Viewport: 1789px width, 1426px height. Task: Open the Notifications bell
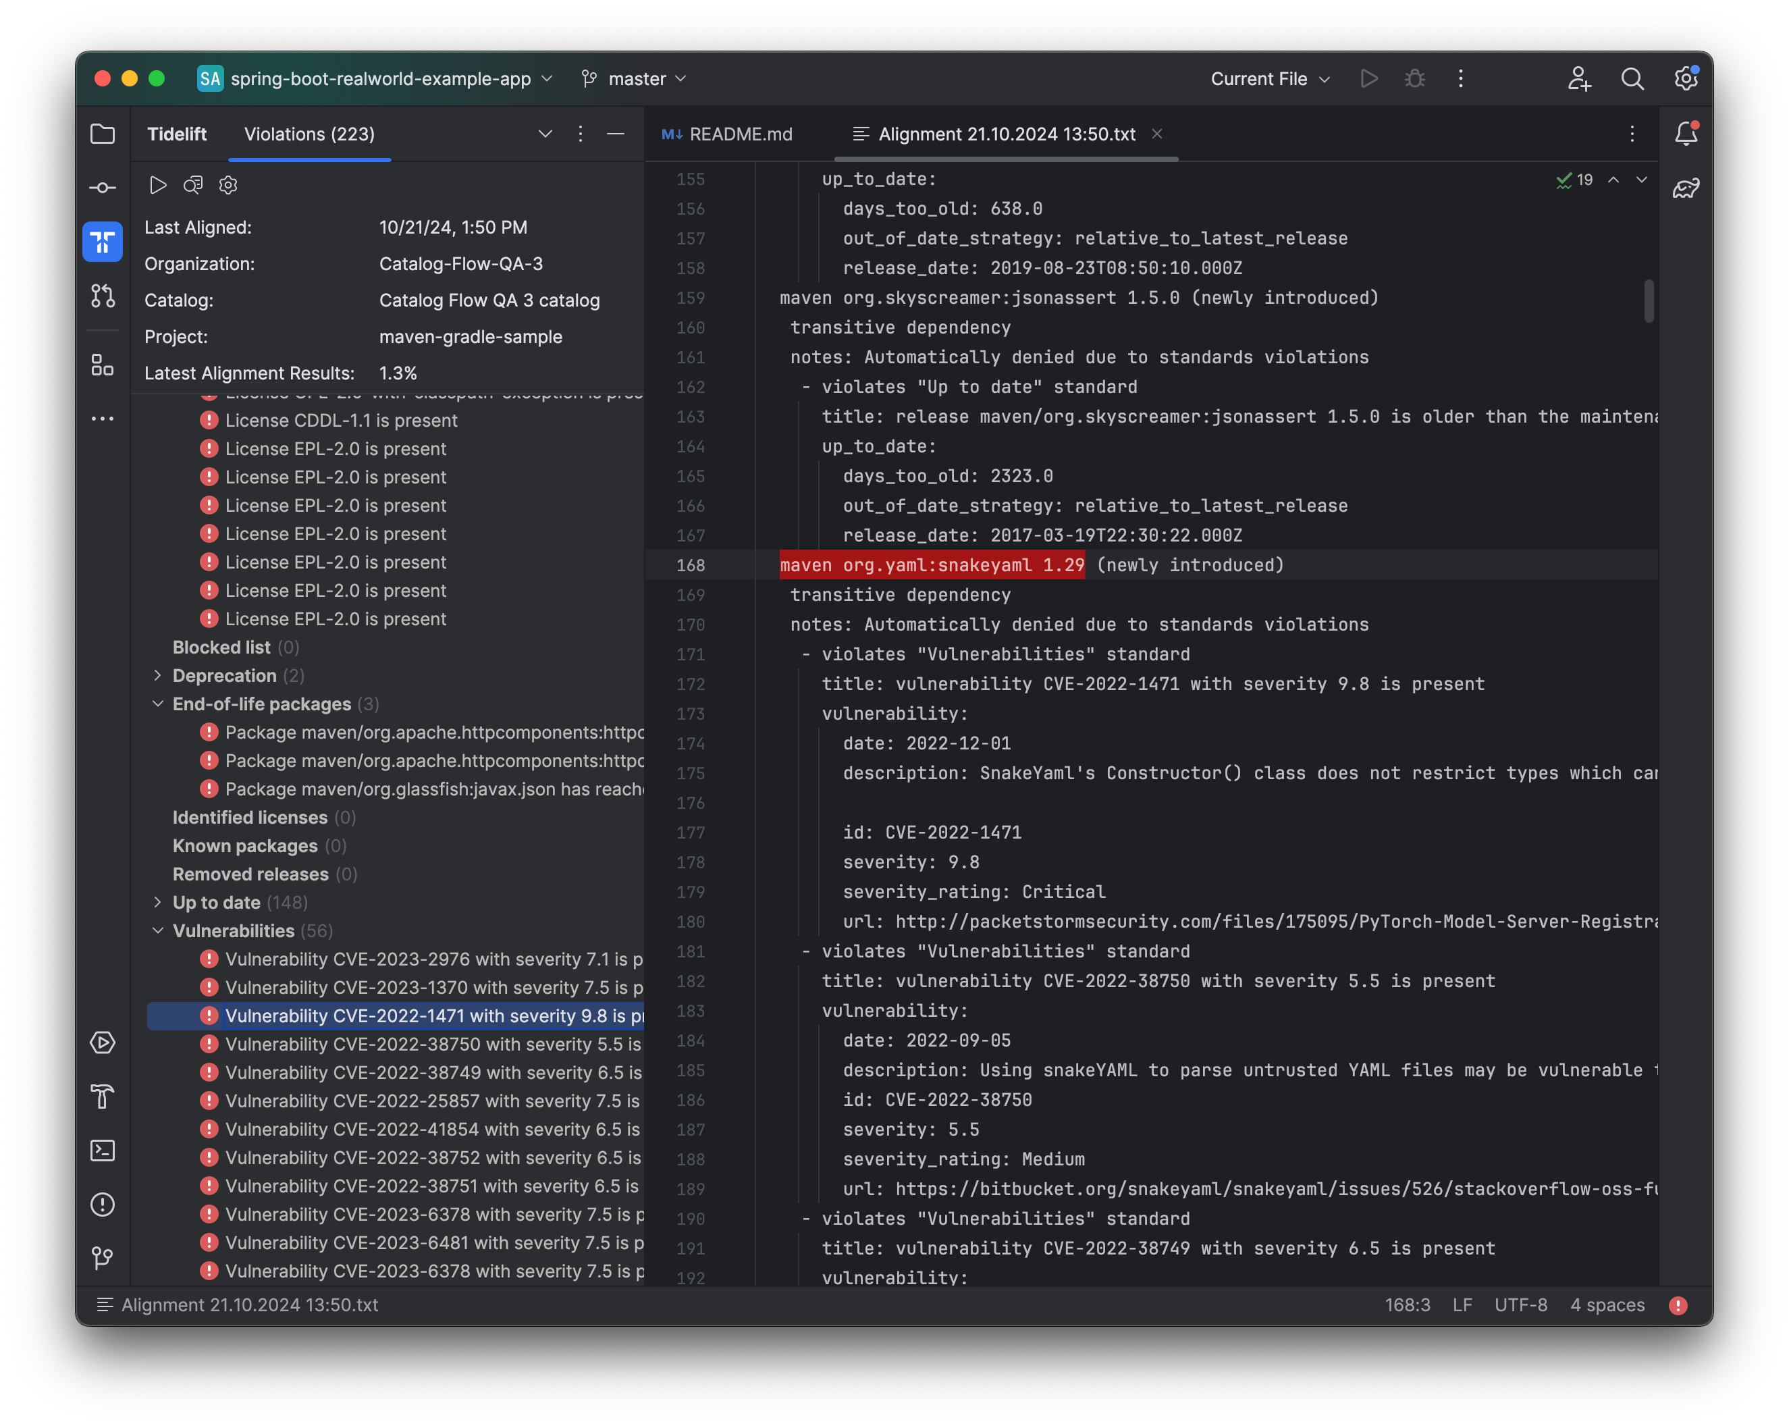pos(1685,134)
